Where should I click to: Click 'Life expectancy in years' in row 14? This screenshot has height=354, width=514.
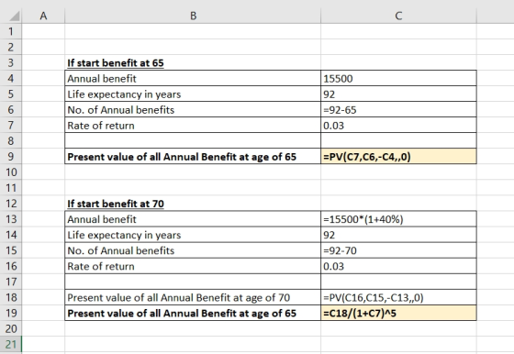coord(124,235)
